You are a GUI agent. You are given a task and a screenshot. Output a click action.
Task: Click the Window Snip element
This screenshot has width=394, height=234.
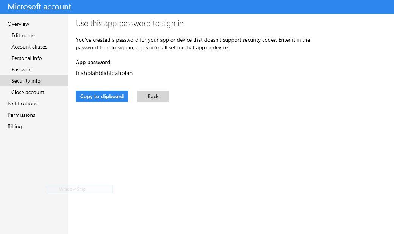pos(80,189)
